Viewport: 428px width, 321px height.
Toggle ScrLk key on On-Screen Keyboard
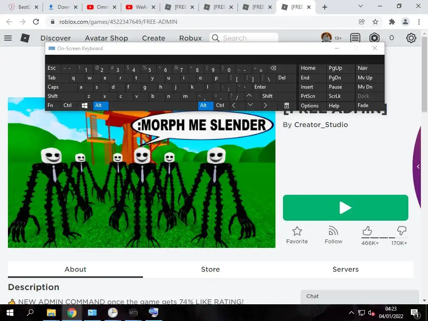(x=340, y=97)
